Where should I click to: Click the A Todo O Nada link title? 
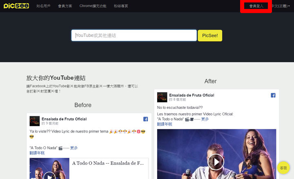pyautogui.click(x=108, y=163)
